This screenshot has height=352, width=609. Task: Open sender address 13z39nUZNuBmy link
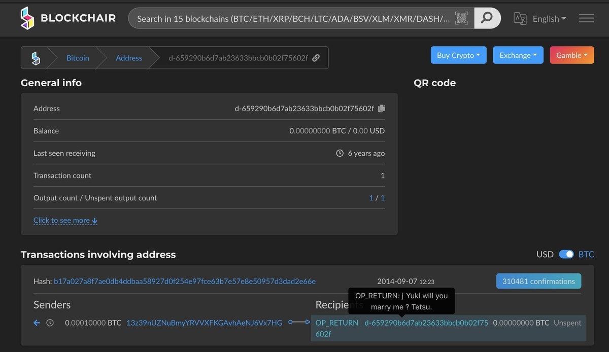point(204,323)
